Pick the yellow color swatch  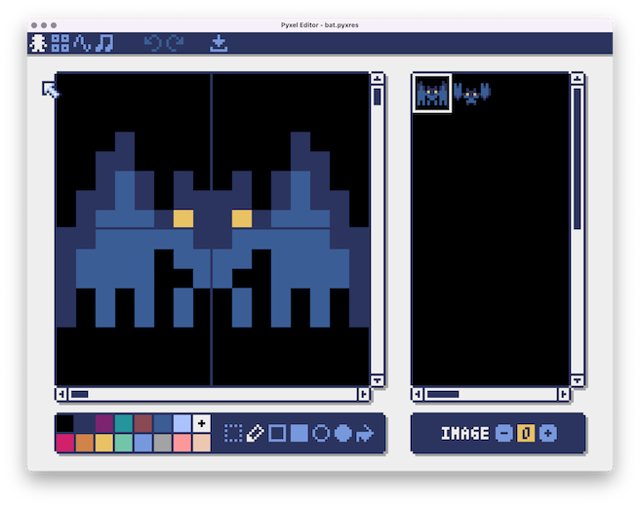click(x=104, y=443)
